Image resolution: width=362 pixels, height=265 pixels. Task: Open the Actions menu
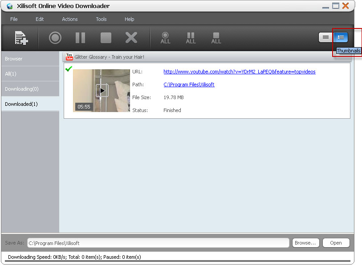(69, 19)
